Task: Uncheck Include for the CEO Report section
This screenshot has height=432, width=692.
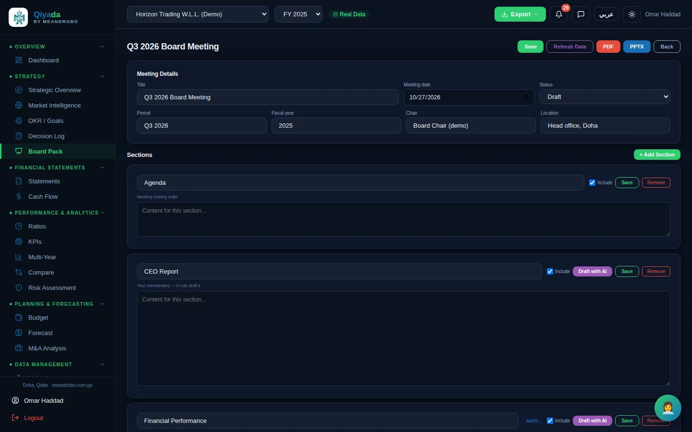Action: click(x=550, y=271)
